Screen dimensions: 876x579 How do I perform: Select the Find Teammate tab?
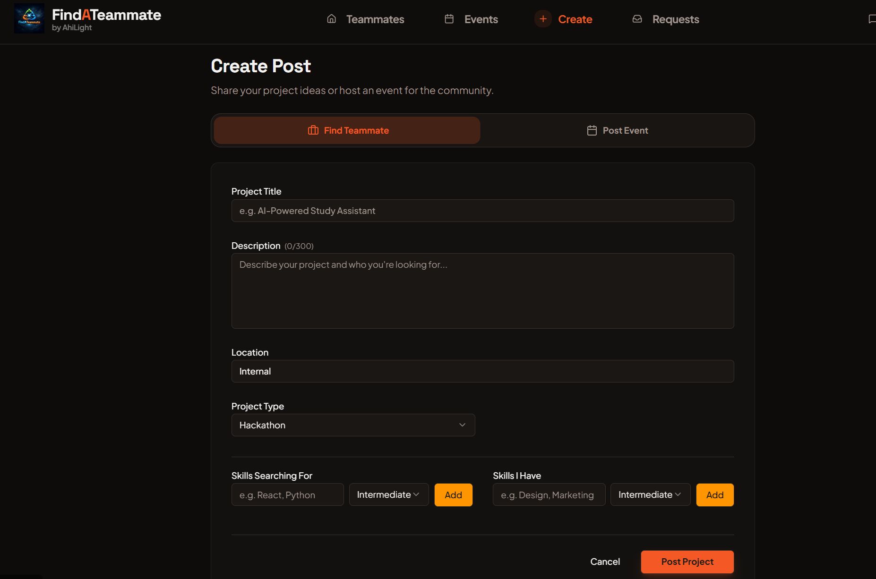tap(347, 130)
